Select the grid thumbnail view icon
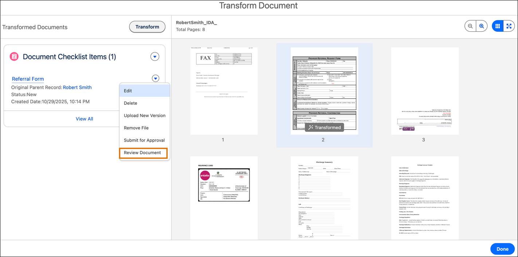 498,26
